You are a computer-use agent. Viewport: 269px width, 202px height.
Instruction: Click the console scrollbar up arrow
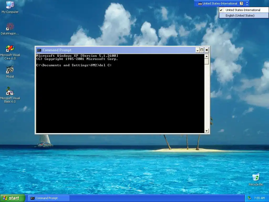click(x=206, y=56)
